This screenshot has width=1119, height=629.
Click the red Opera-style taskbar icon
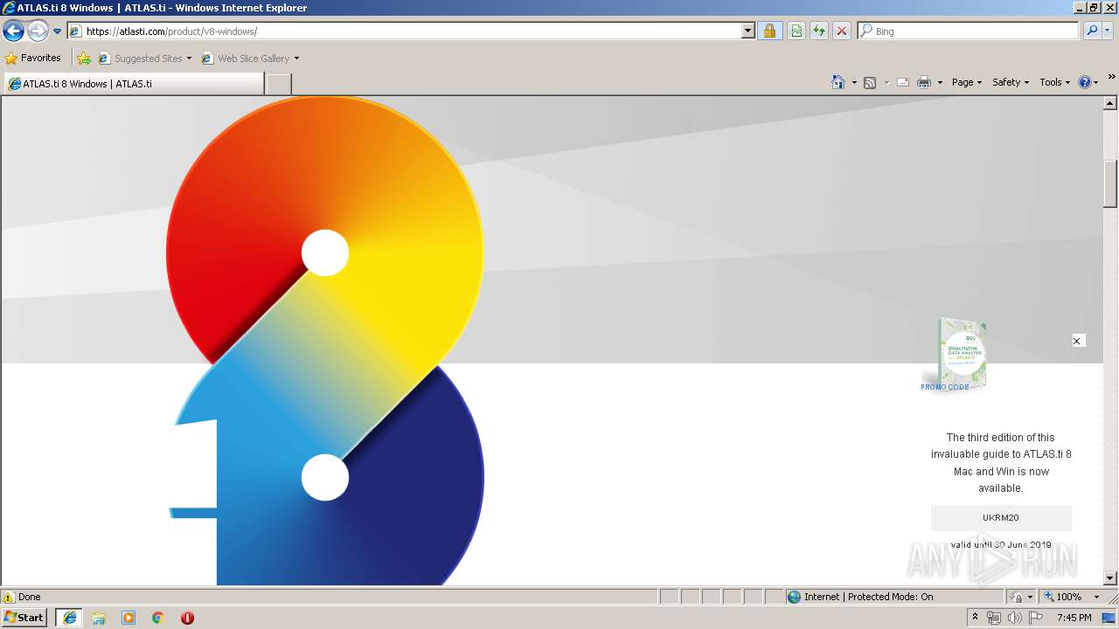pos(187,618)
